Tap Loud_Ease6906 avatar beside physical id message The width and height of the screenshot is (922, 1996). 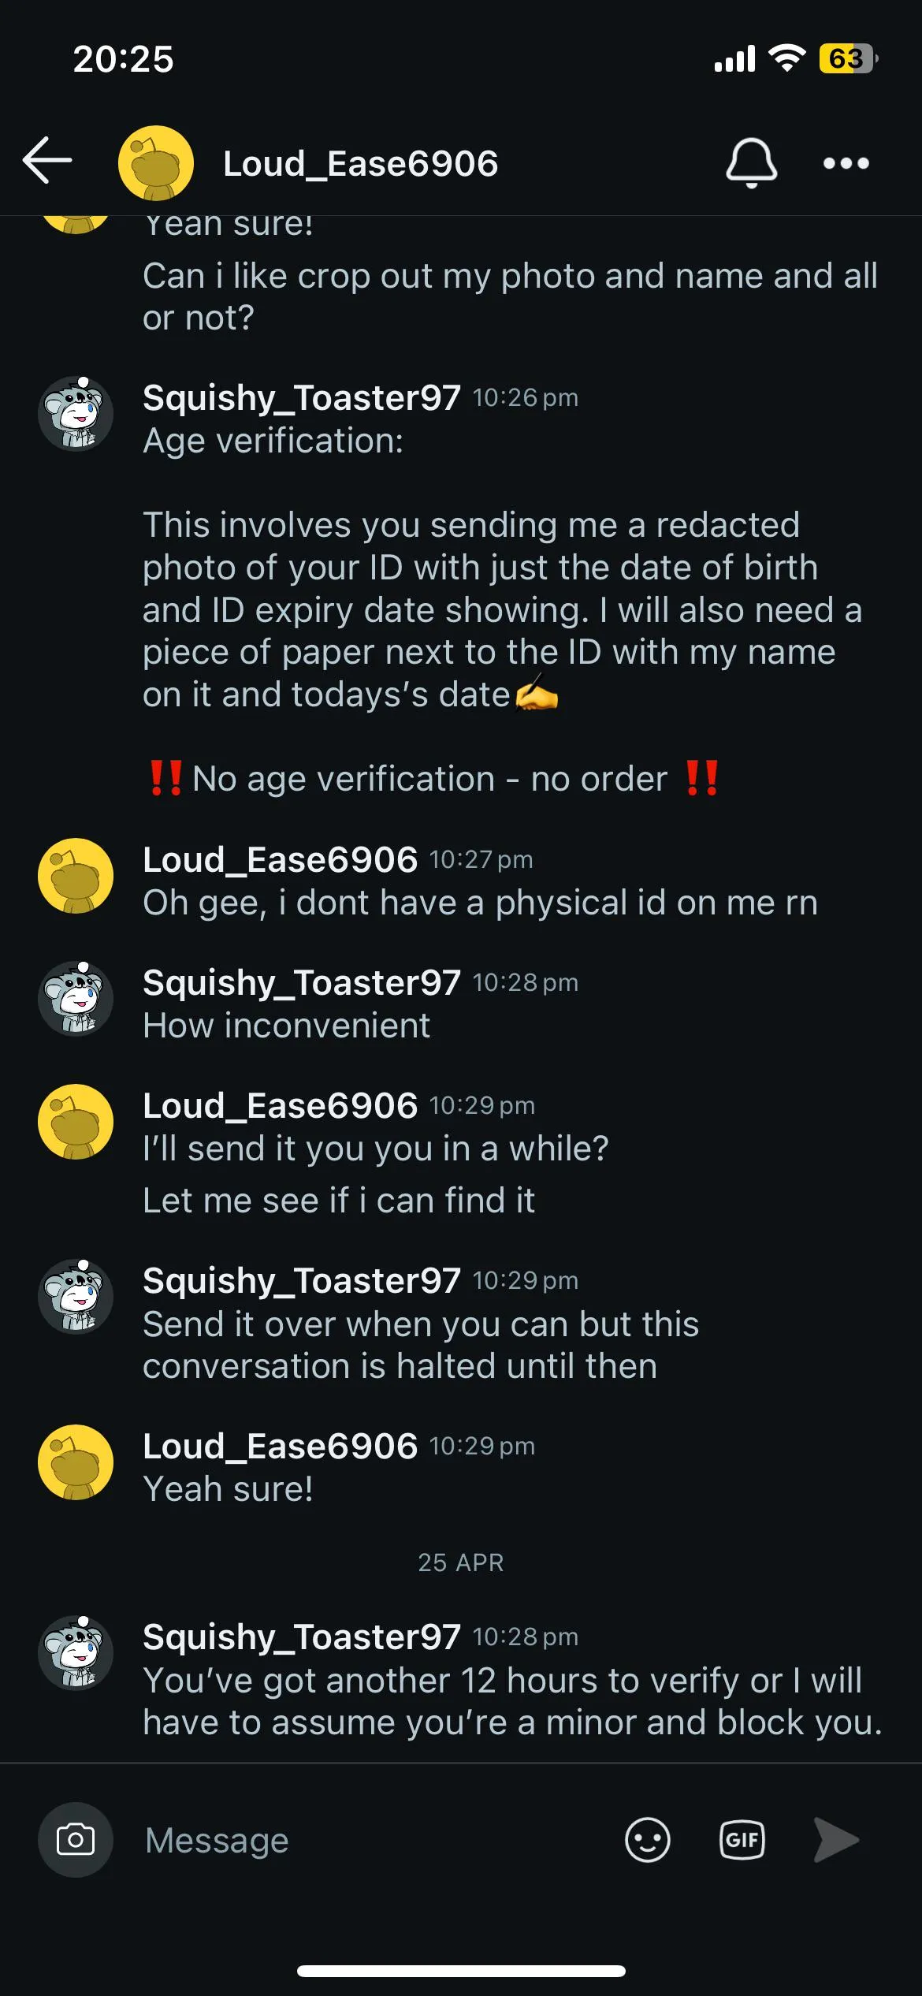[x=76, y=876]
